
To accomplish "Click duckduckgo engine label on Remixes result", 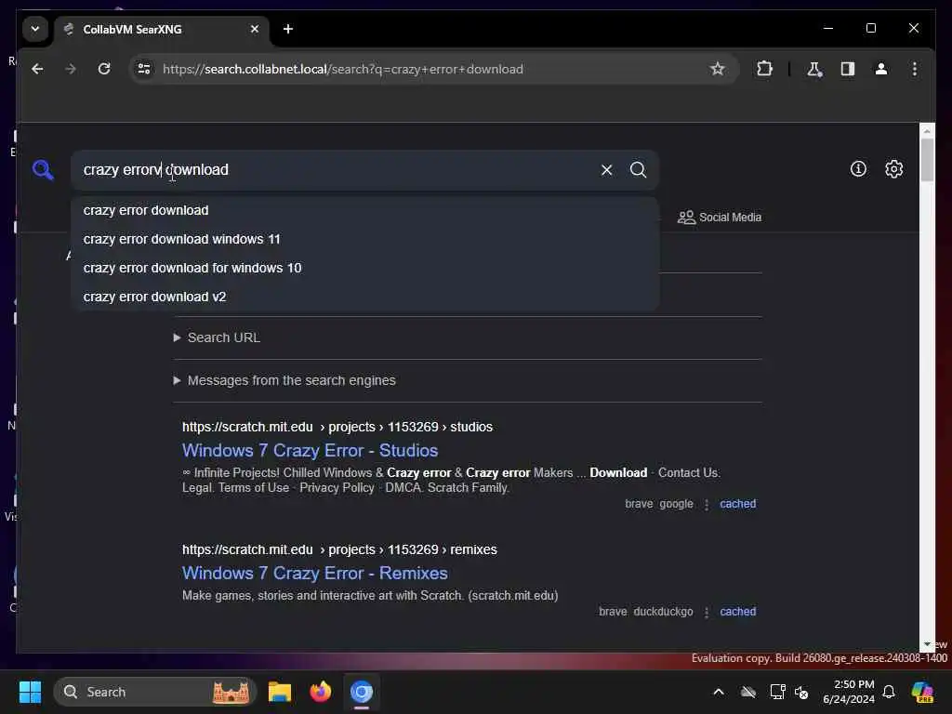I will (663, 612).
